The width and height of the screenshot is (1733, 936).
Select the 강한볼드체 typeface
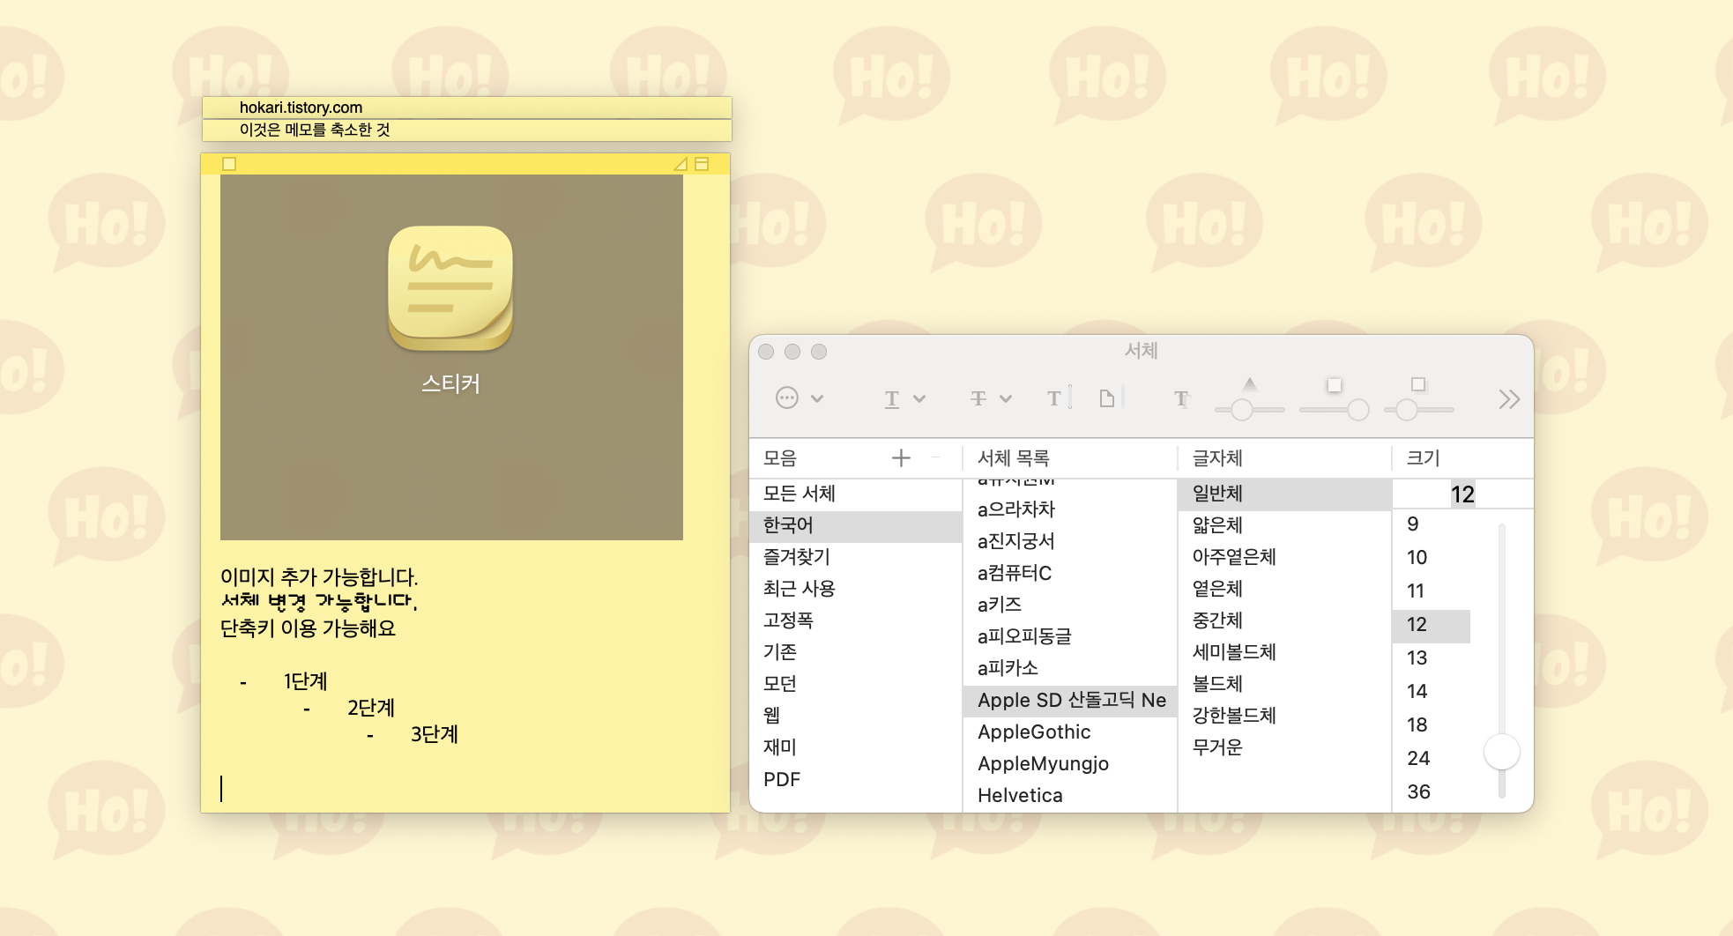point(1284,716)
